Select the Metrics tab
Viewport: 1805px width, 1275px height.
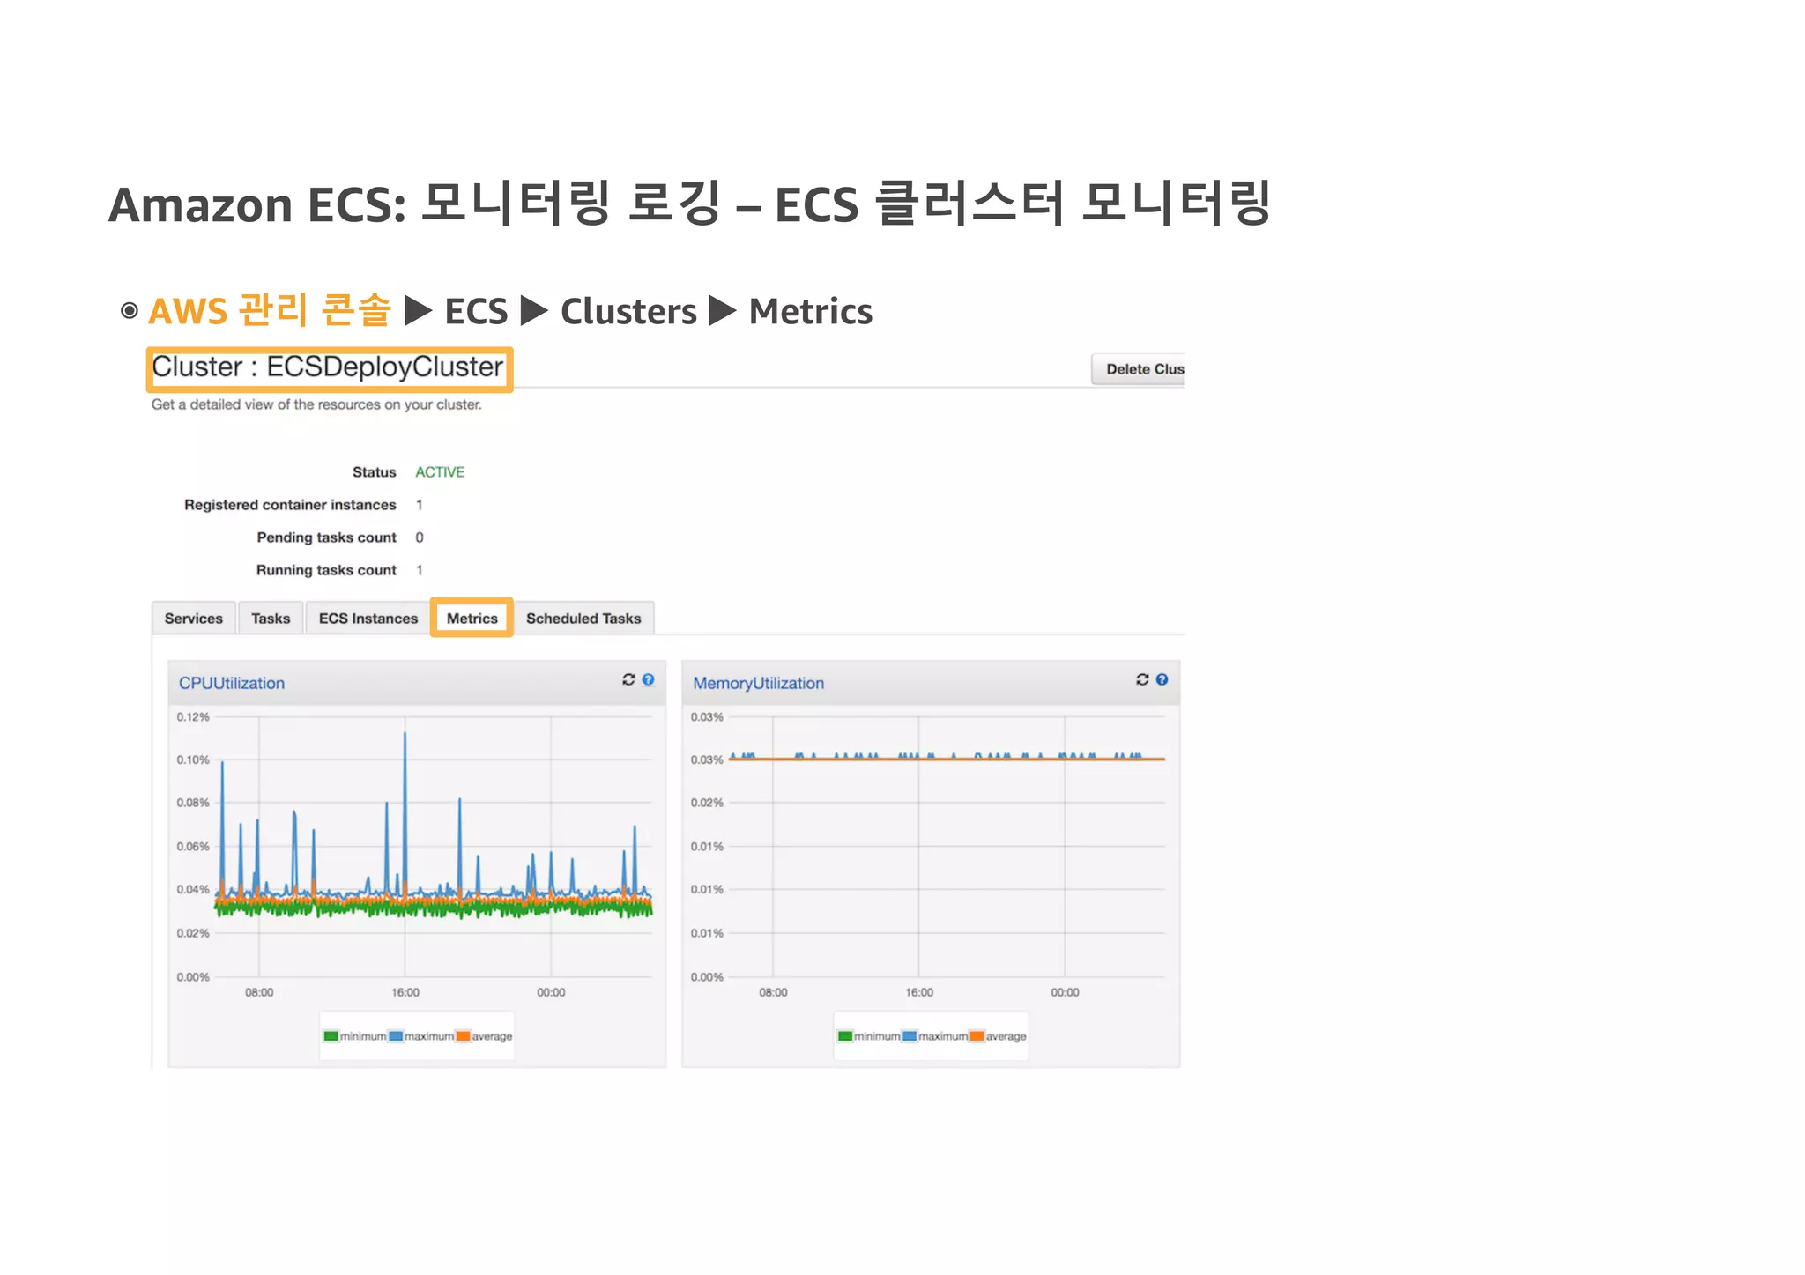point(472,619)
